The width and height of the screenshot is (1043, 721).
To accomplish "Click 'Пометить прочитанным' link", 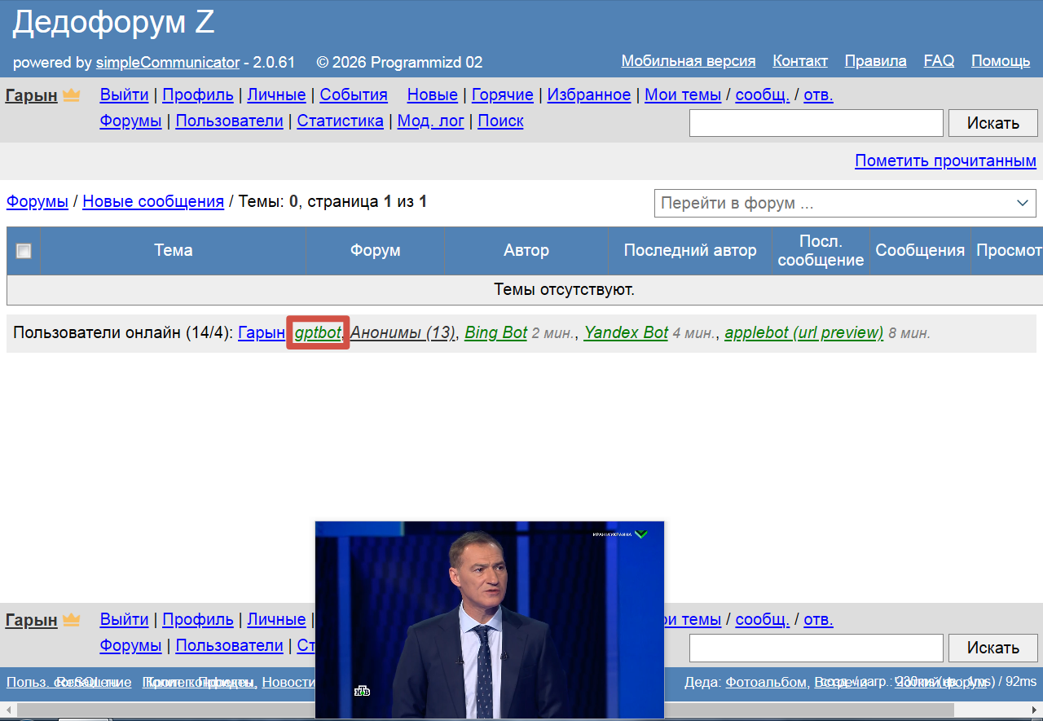I will [x=945, y=160].
